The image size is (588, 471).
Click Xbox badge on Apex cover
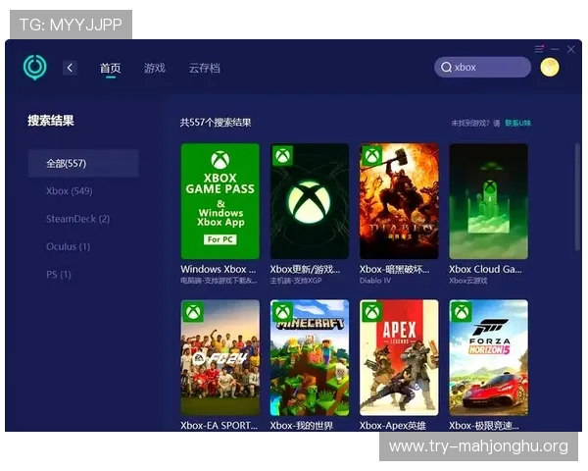(x=371, y=311)
